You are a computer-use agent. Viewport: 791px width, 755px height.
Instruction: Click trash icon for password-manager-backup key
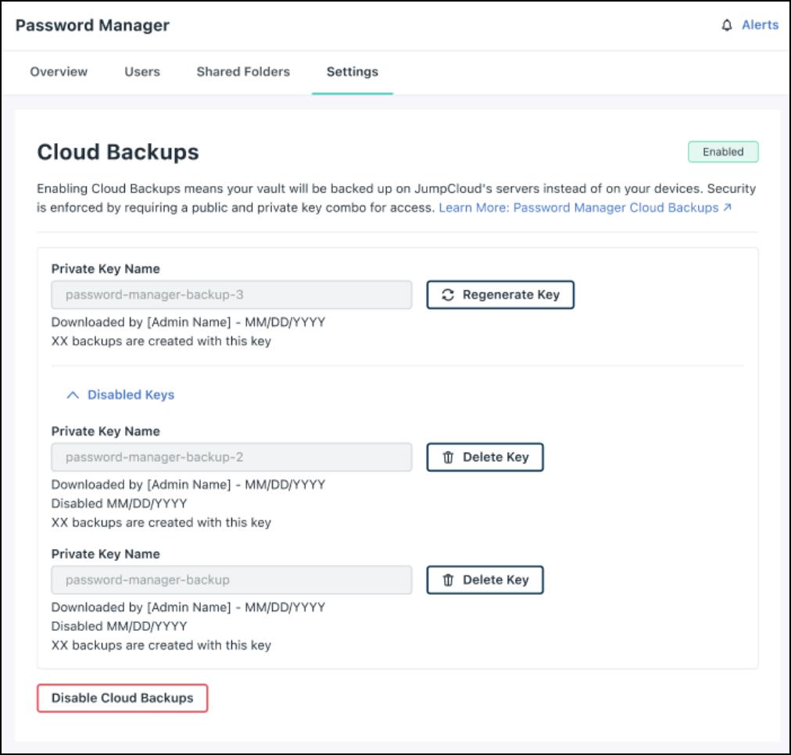tap(448, 580)
